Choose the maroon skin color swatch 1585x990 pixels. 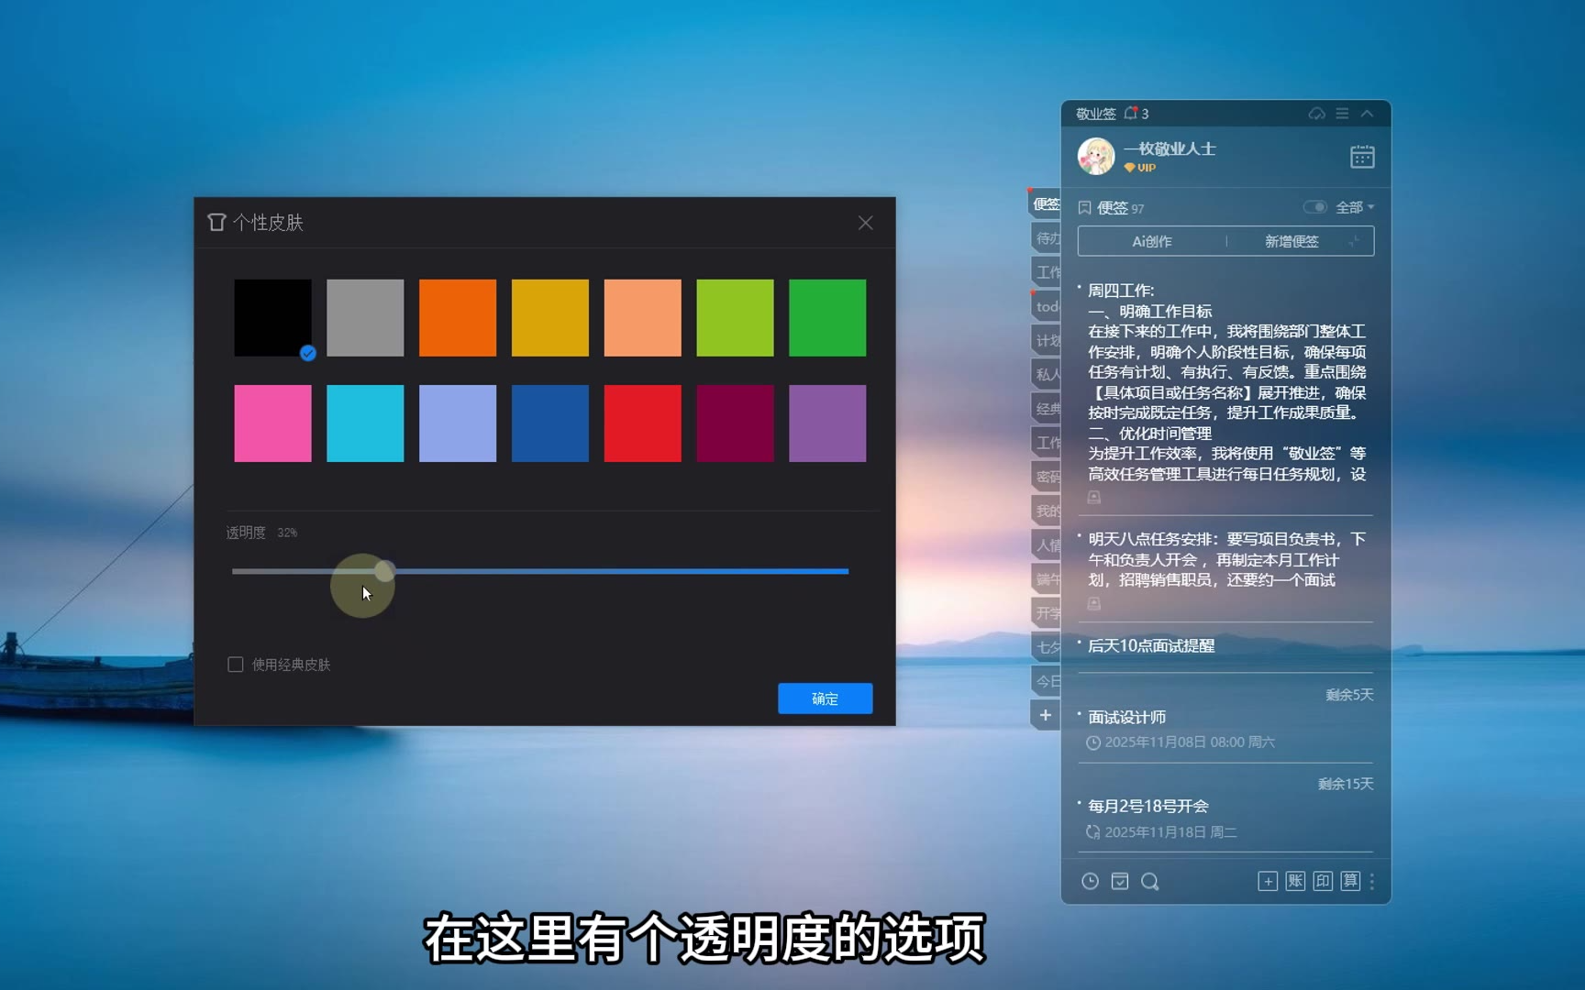click(x=736, y=423)
